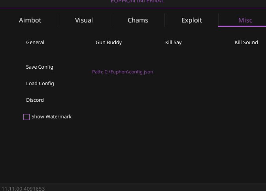Image resolution: width=266 pixels, height=191 pixels.
Task: Enable the Show Watermark checkbox
Action: pos(26,117)
